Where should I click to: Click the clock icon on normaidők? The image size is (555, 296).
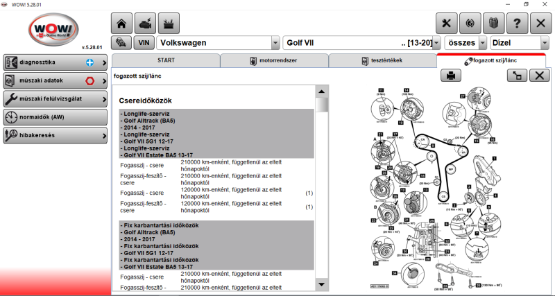point(12,117)
